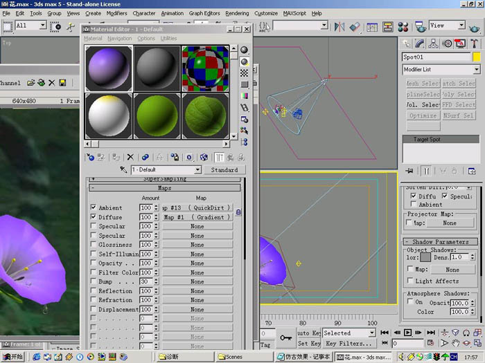Click the Quick Render teapot icon
485x363 pixels.
pos(474,28)
